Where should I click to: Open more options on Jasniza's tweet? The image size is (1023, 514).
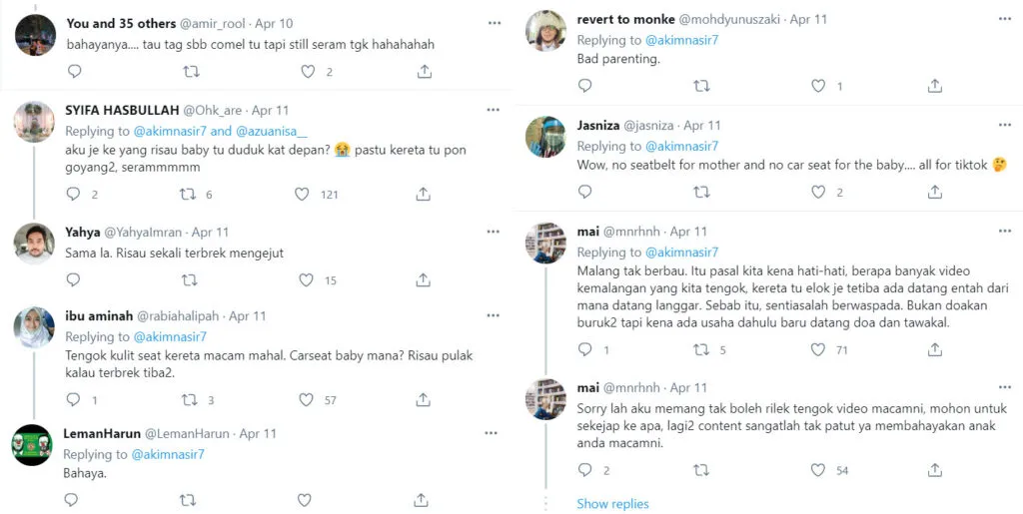click(x=1005, y=125)
